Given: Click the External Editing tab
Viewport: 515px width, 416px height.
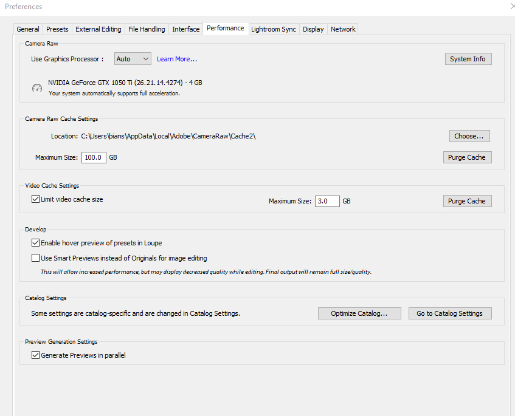Looking at the screenshot, I should pos(98,29).
